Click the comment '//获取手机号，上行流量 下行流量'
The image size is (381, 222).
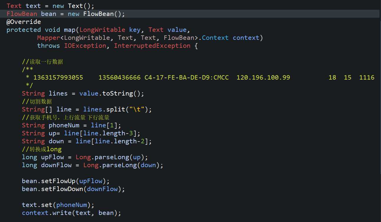pos(66,117)
